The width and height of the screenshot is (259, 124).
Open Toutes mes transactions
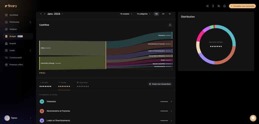tap(160, 84)
